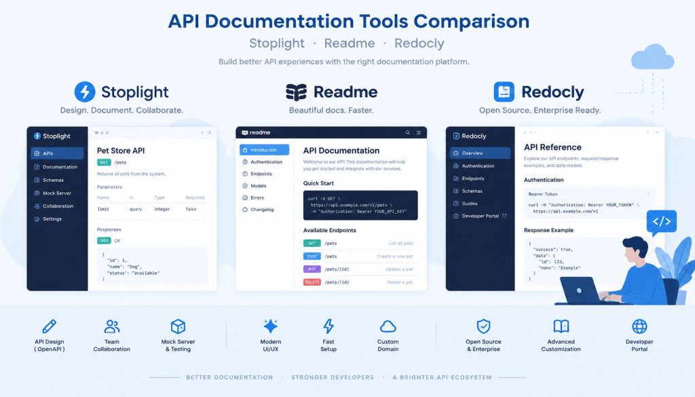Click the Custom Domain cloud icon
The height and width of the screenshot is (397, 695).
point(388,327)
